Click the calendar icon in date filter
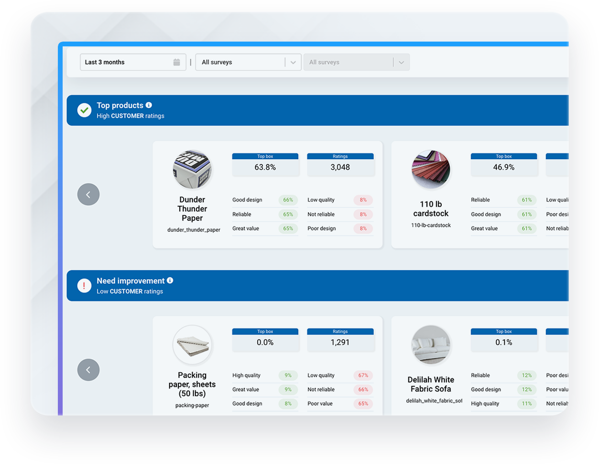Image resolution: width=599 pixels, height=464 pixels. click(176, 62)
